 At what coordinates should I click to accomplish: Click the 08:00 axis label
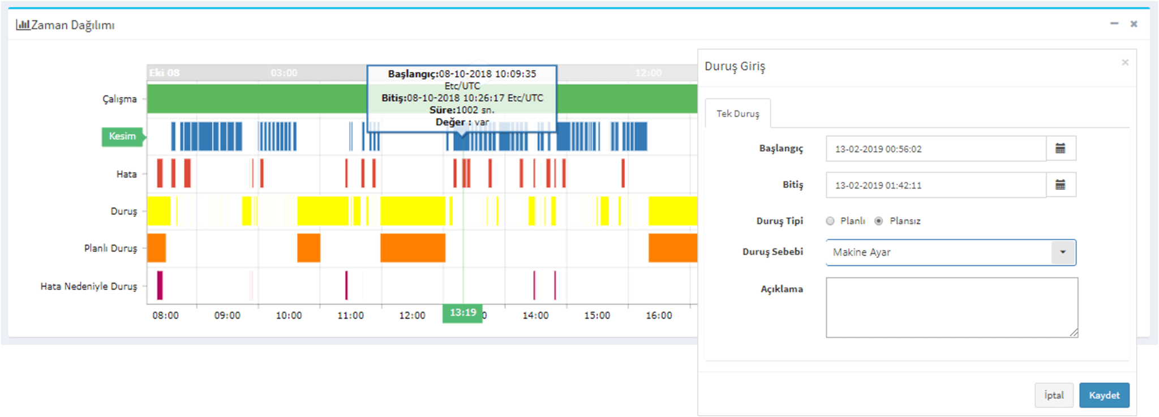[x=165, y=316]
